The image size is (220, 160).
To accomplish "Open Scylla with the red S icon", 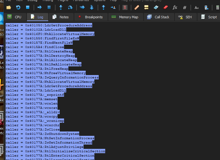I will pyautogui.click(x=125, y=7).
